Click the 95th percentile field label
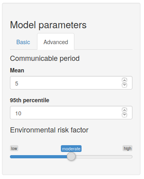This screenshot has width=144, height=179. pos(29,100)
